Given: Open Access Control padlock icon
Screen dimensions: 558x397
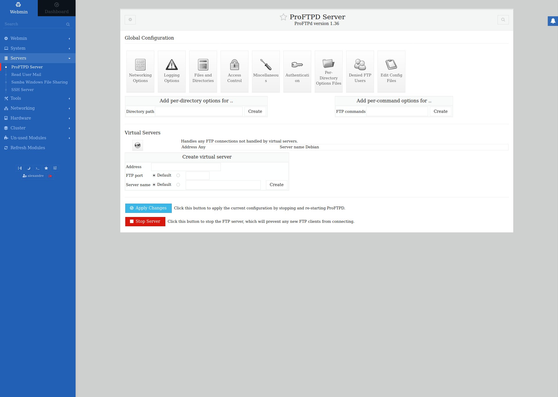Looking at the screenshot, I should click(x=235, y=65).
